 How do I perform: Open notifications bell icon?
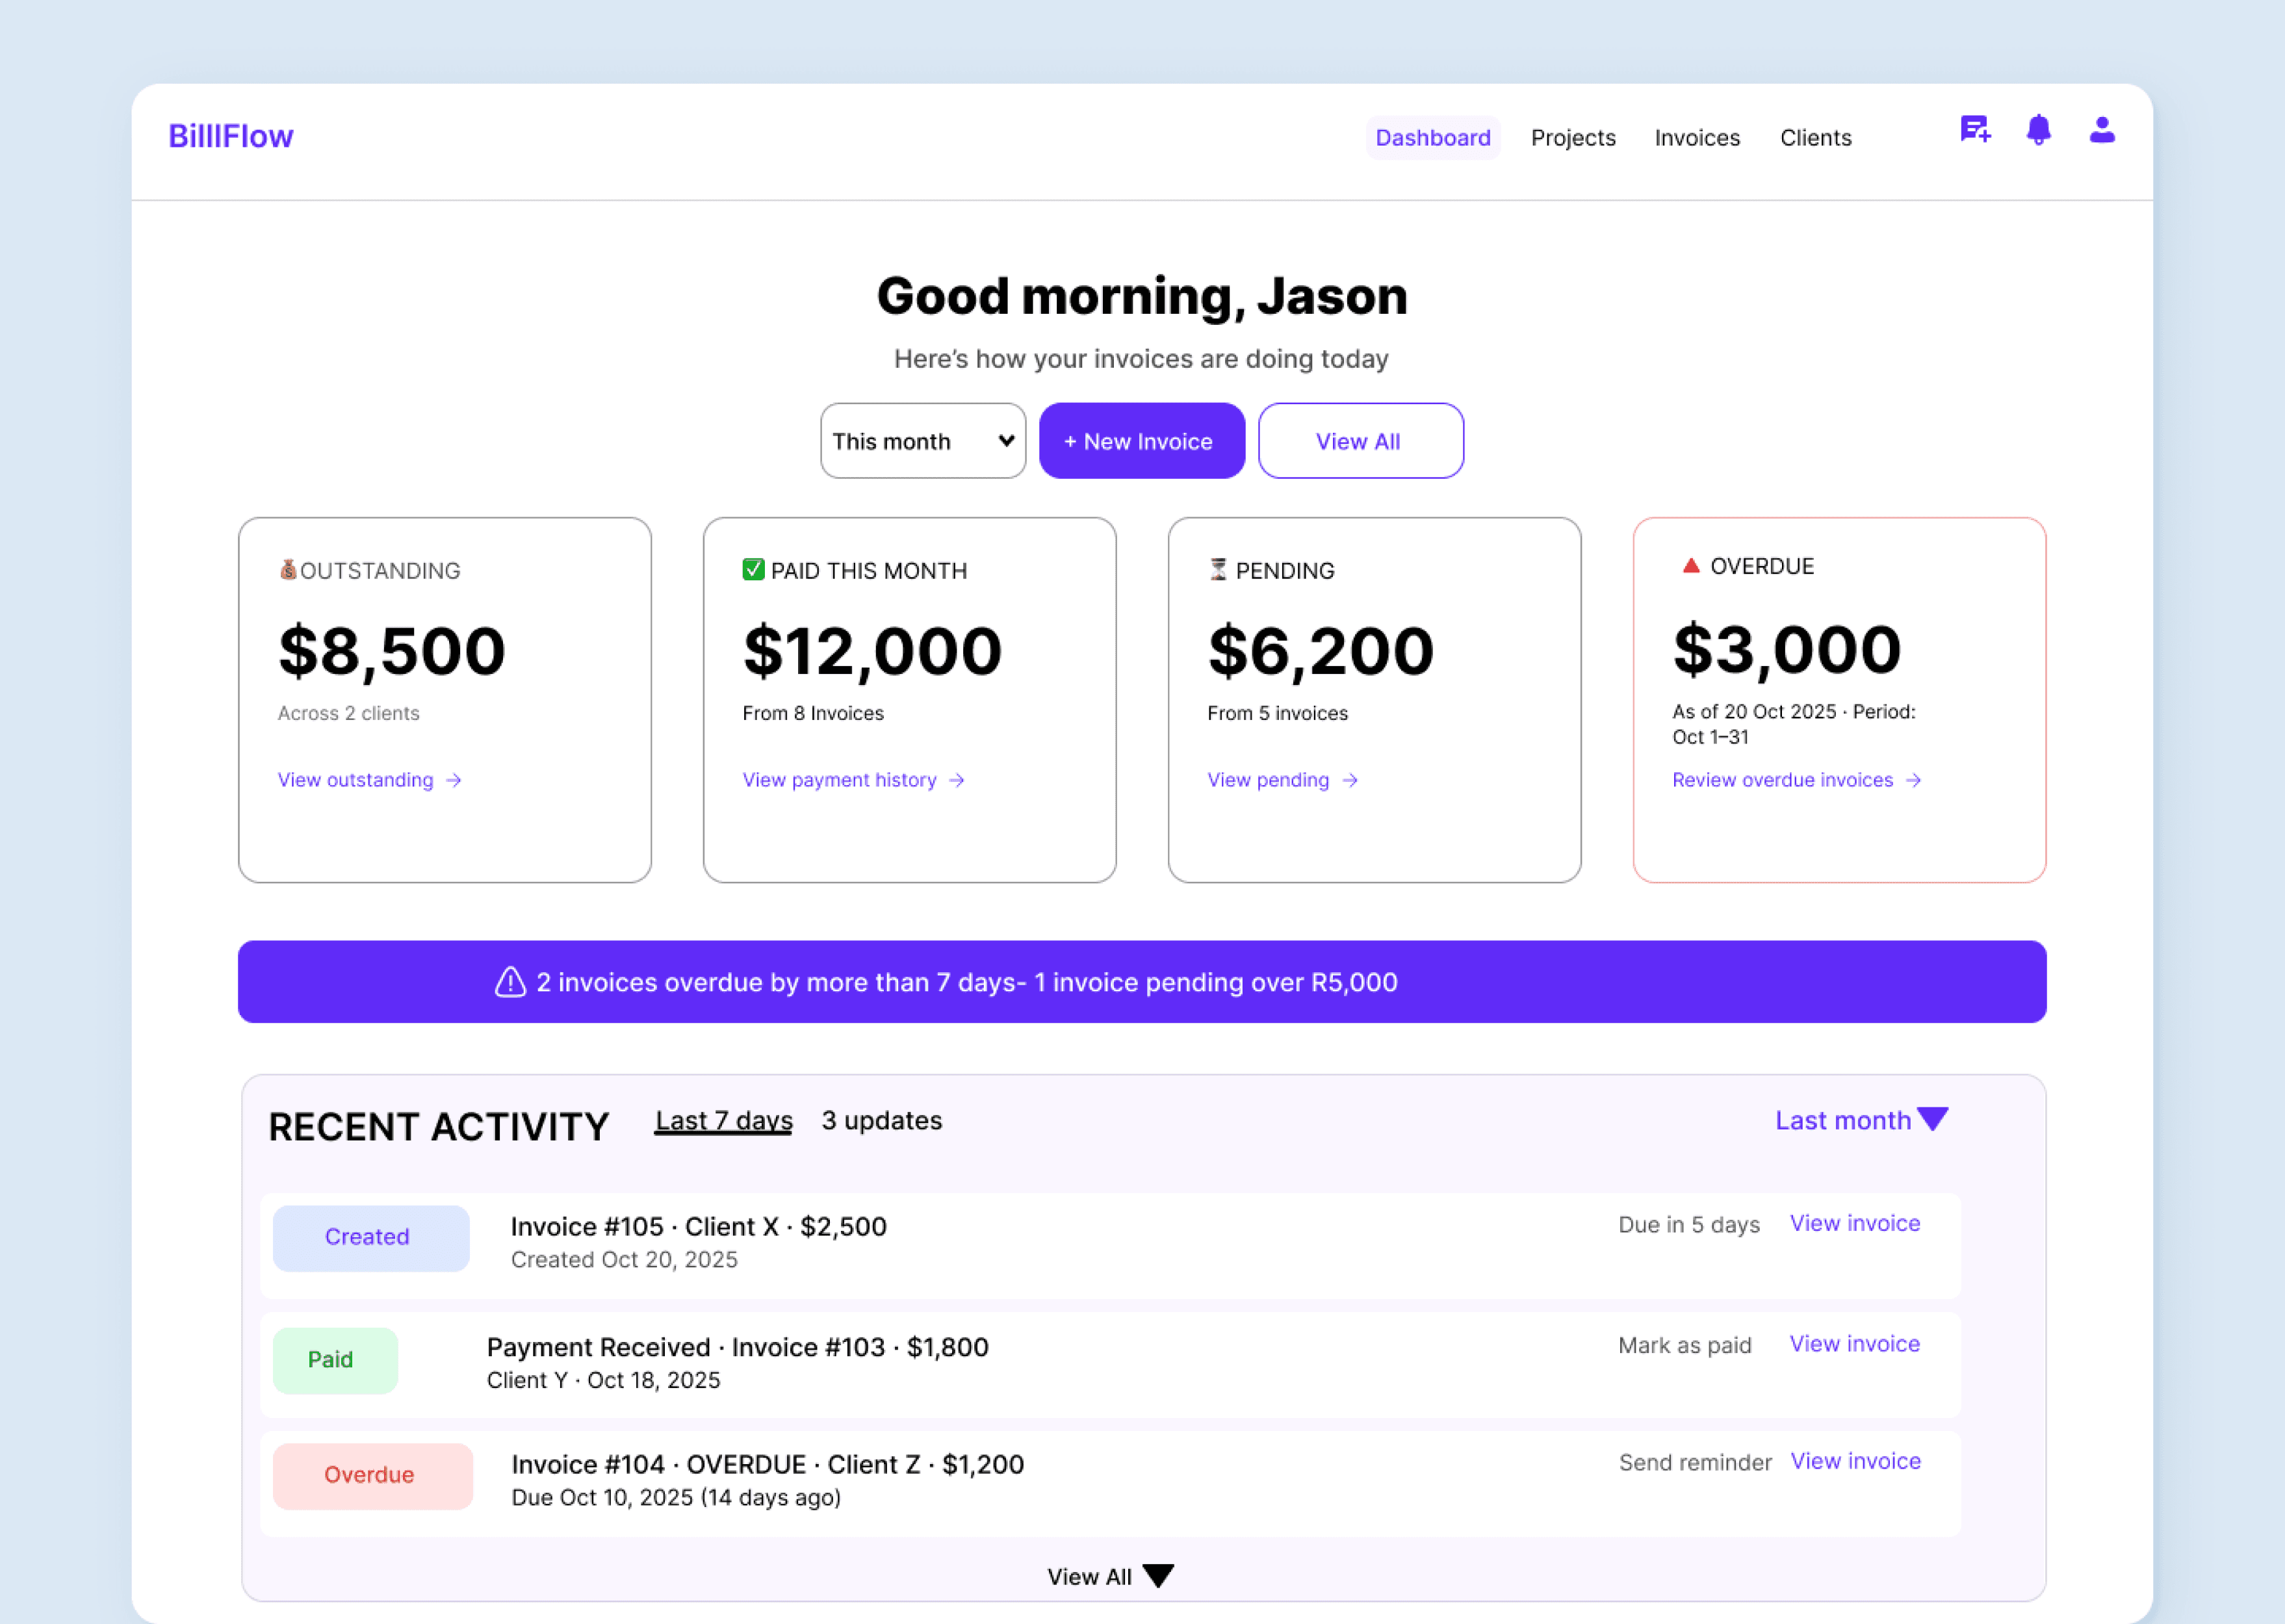[x=2038, y=130]
